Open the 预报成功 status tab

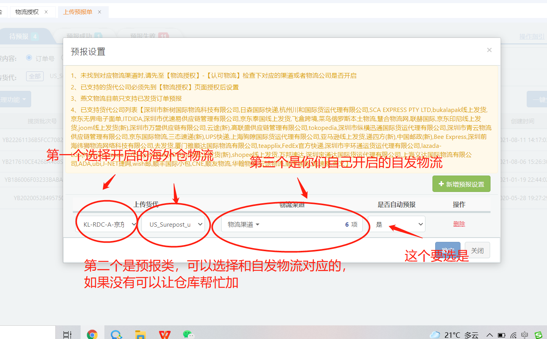(x=84, y=36)
